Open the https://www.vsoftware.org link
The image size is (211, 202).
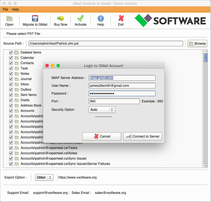[x=77, y=177]
